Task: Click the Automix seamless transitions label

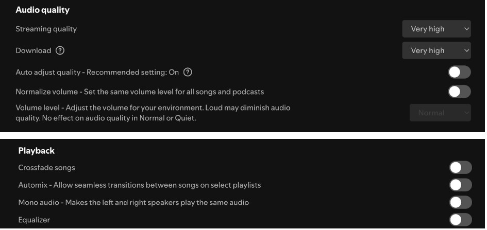Action: [x=139, y=185]
